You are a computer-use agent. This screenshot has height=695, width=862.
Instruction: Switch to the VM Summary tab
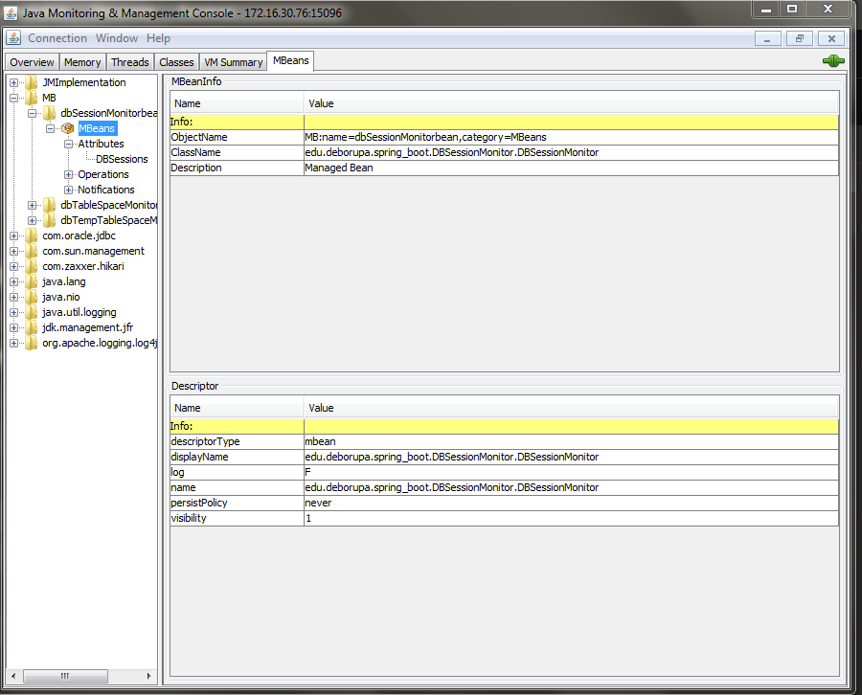tap(233, 62)
